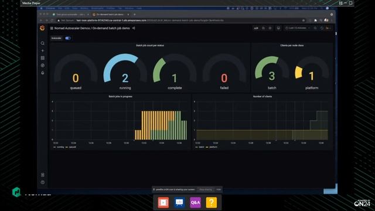Refresh the dashboard with the refresh icon

[x=322, y=28]
